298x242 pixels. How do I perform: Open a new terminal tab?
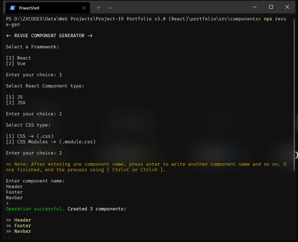pos(99,8)
